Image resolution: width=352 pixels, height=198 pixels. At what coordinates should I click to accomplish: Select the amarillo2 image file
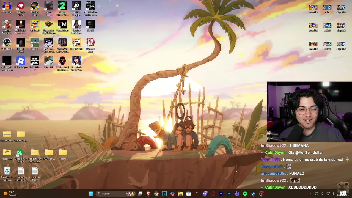click(313, 27)
